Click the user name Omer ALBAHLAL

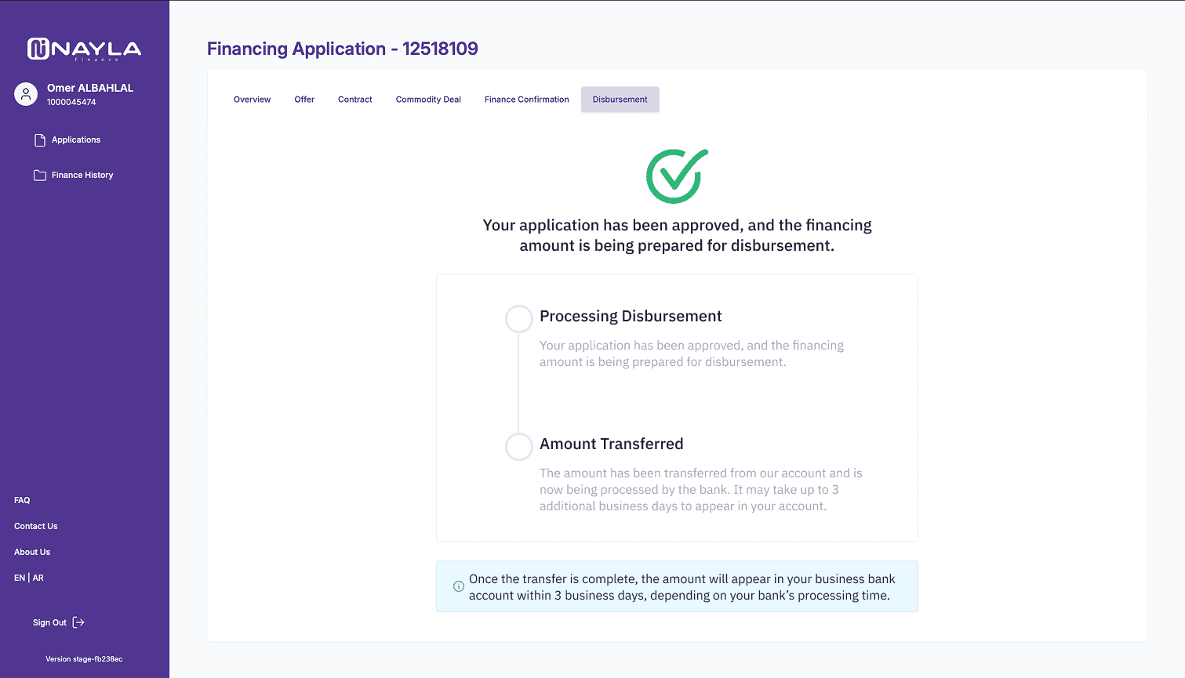coord(90,88)
